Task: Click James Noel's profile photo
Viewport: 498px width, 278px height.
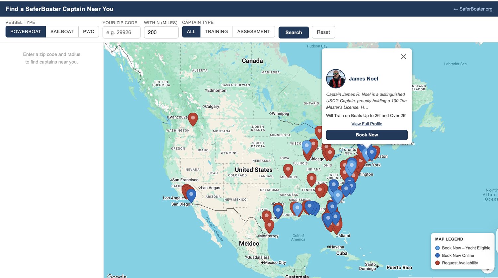Action: [336, 79]
